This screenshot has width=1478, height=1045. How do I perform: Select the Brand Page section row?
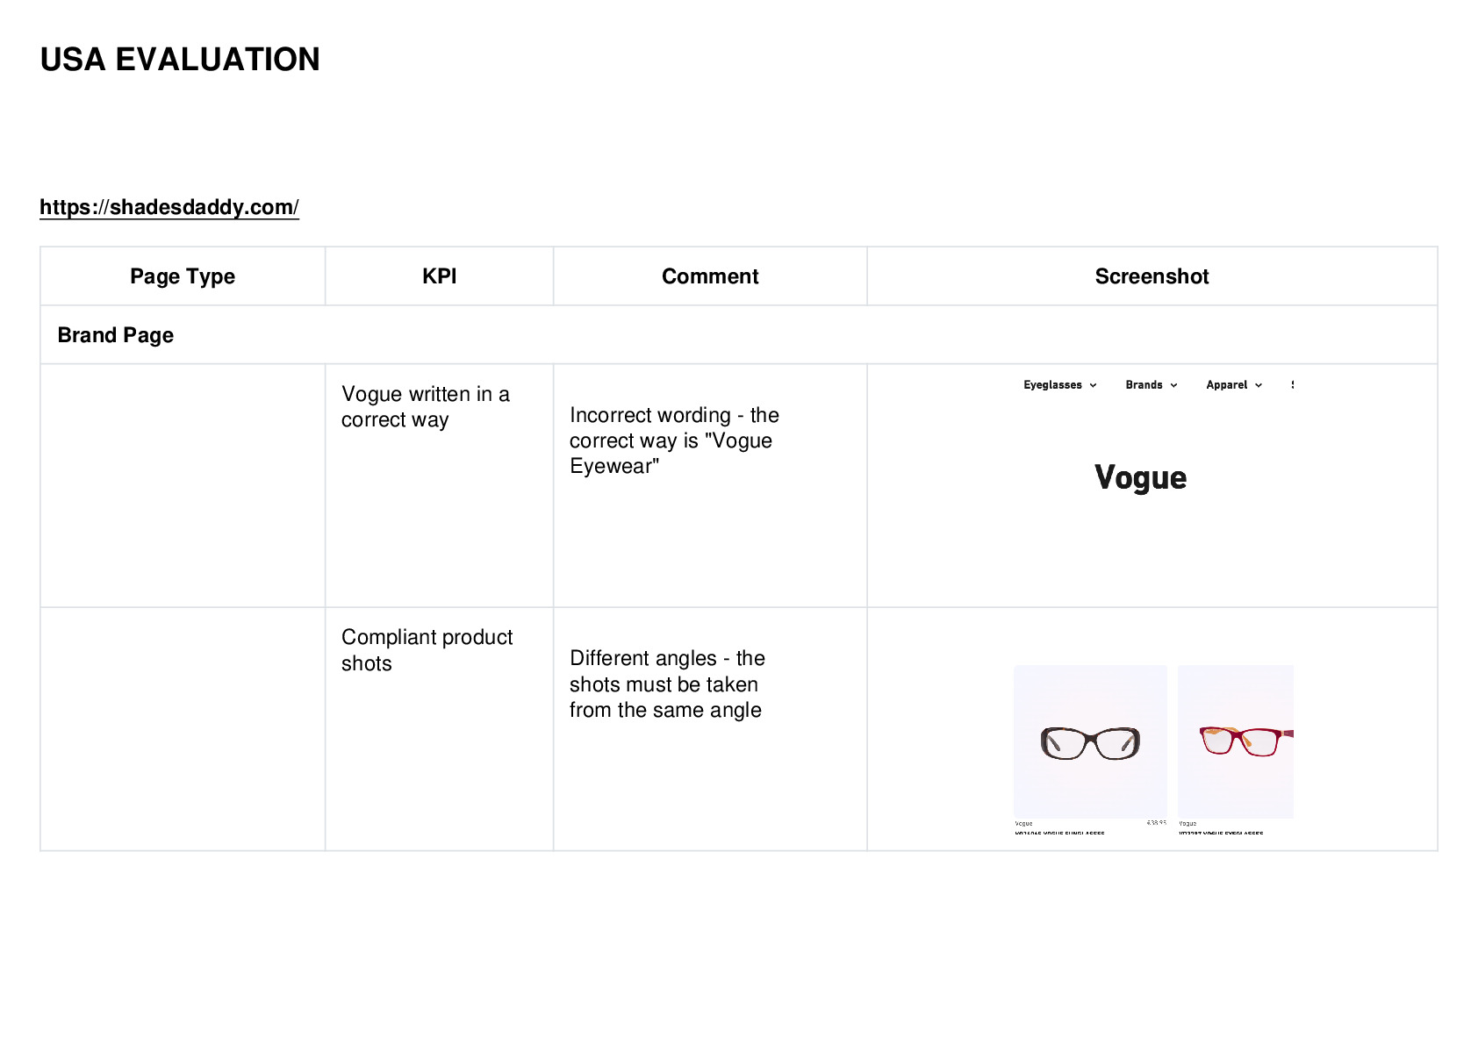pos(739,335)
